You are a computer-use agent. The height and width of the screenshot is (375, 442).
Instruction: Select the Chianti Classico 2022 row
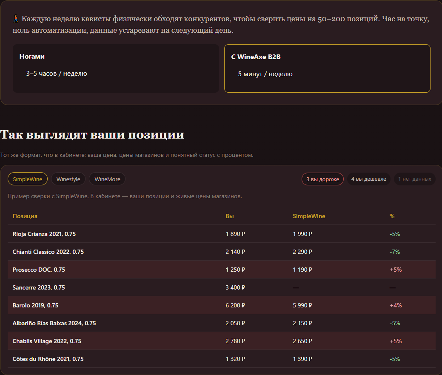pos(222,252)
